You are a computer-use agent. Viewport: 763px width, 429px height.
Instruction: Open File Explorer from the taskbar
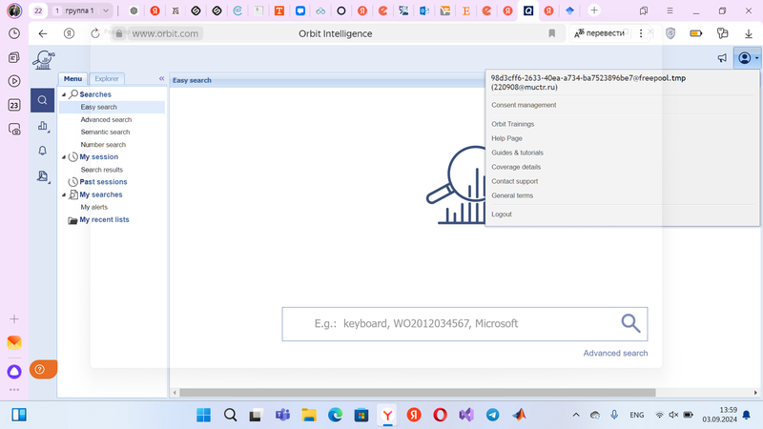309,415
